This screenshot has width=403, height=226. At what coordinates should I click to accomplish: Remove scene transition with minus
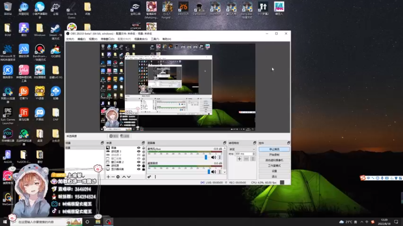(246, 159)
